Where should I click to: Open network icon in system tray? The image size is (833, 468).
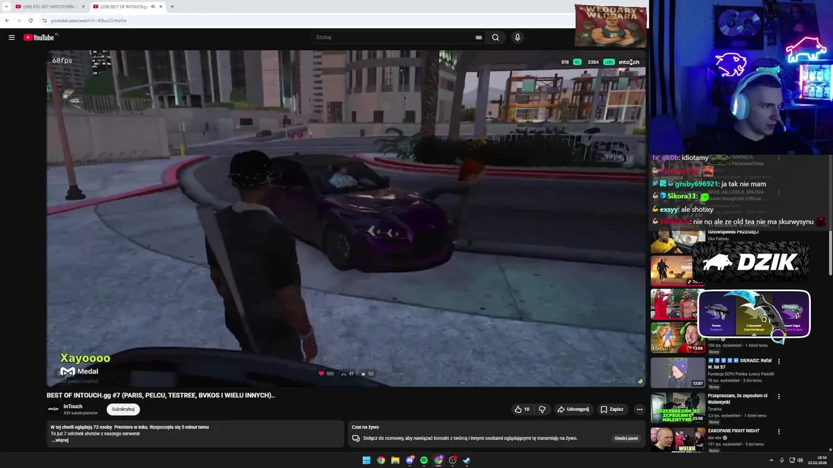point(792,460)
